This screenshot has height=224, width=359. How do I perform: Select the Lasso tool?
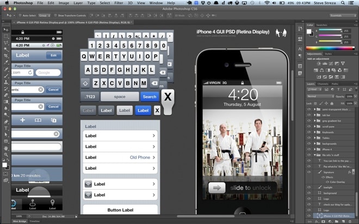point(6,43)
